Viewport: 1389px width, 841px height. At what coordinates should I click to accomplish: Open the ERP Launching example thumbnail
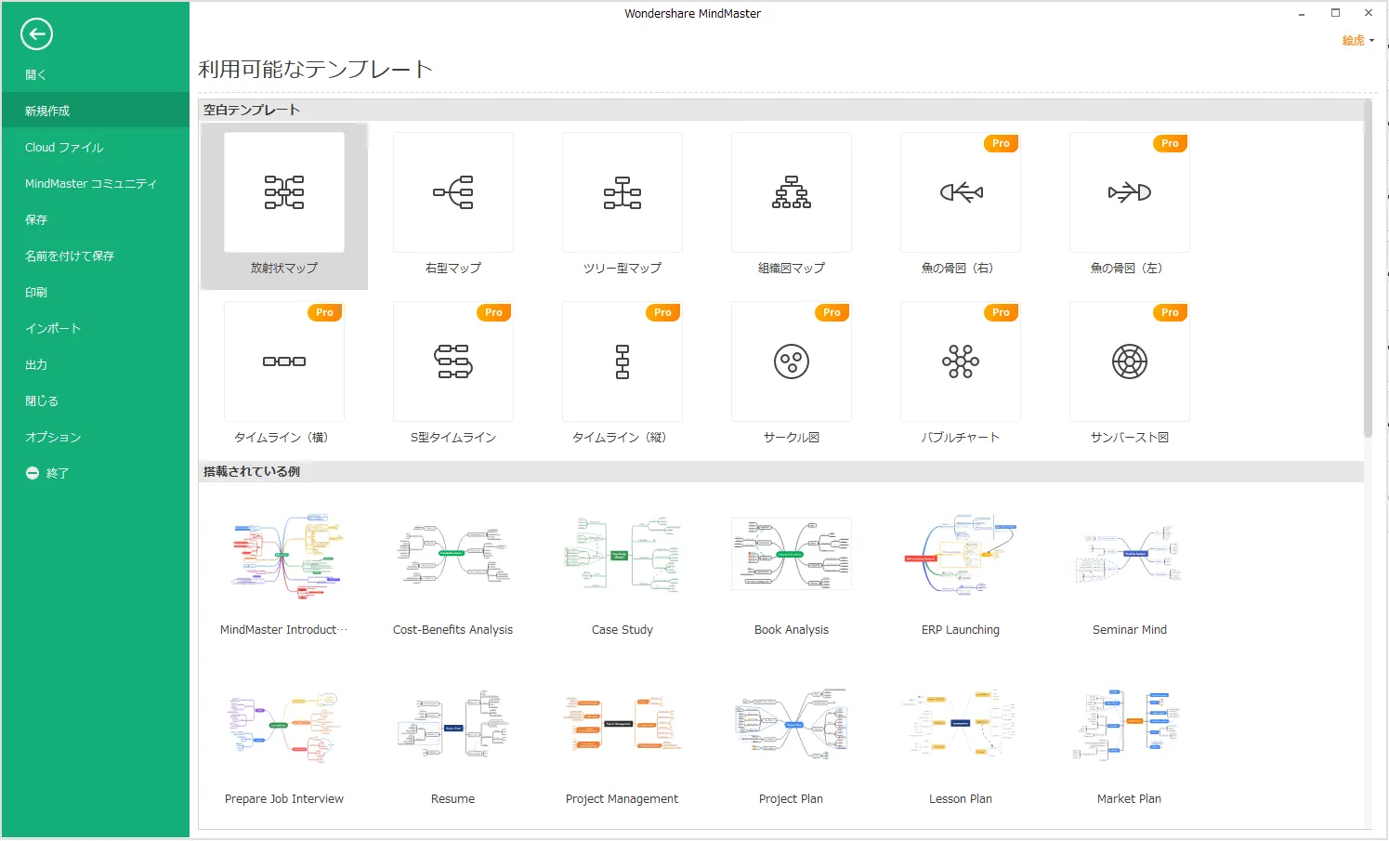pyautogui.click(x=961, y=554)
